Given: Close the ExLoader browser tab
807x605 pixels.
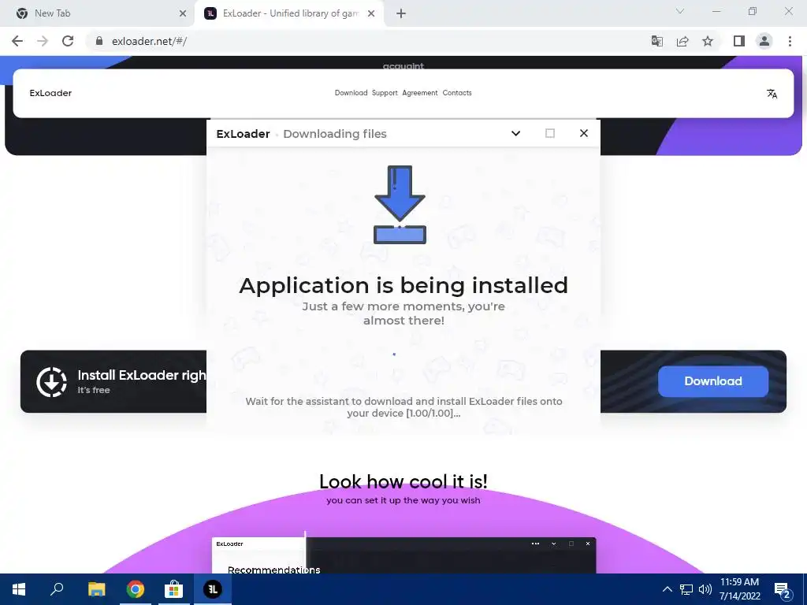Looking at the screenshot, I should 371,13.
